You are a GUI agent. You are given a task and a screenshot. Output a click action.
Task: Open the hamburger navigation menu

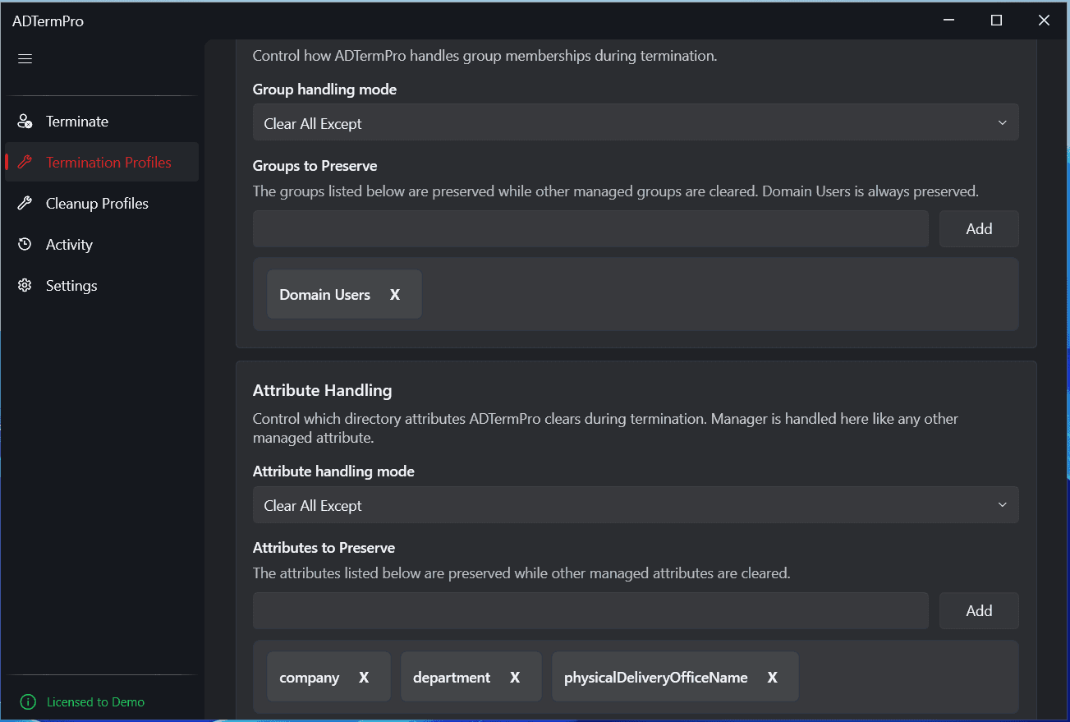pyautogui.click(x=25, y=58)
